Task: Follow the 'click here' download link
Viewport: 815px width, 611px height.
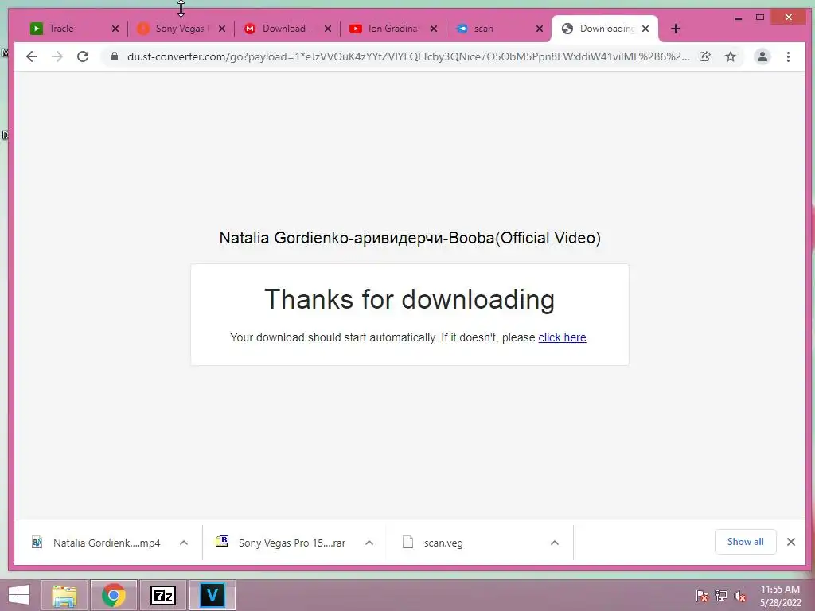Action: [562, 337]
